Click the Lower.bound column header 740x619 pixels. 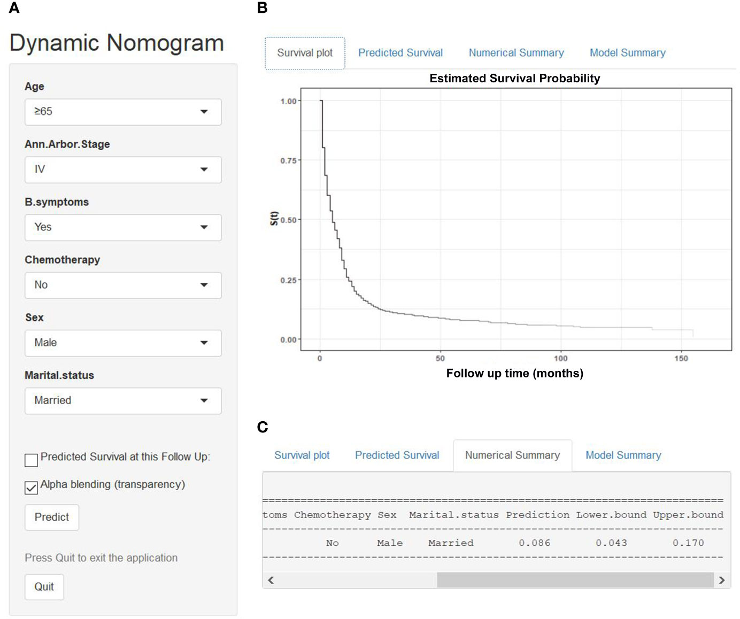pos(611,515)
